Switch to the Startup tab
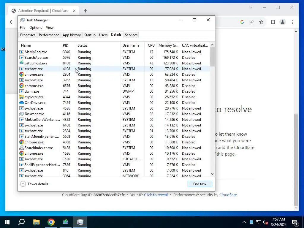Image resolution: width=304 pixels, height=228 pixels. (90, 35)
